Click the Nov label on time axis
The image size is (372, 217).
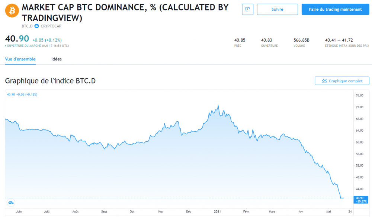tap(161, 211)
